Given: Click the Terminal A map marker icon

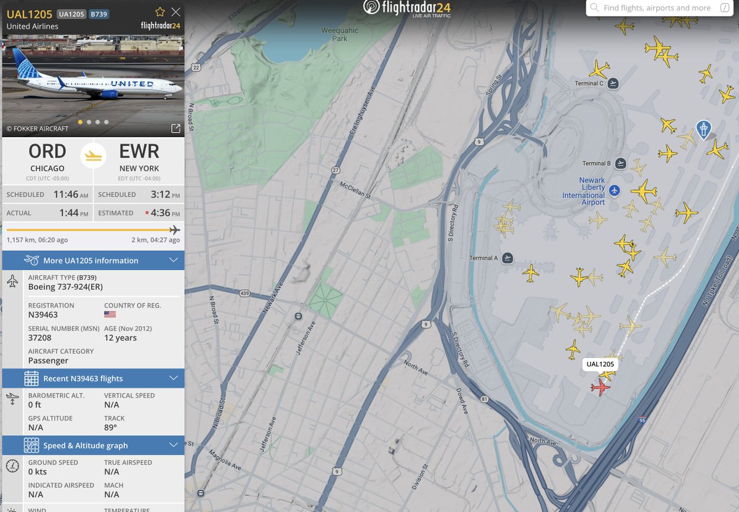Looking at the screenshot, I should pyautogui.click(x=507, y=258).
